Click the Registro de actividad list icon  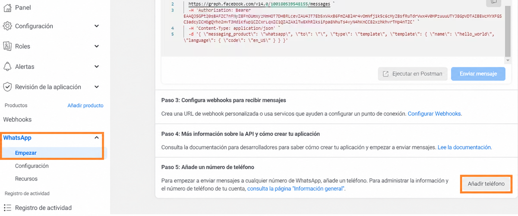pos(7,208)
